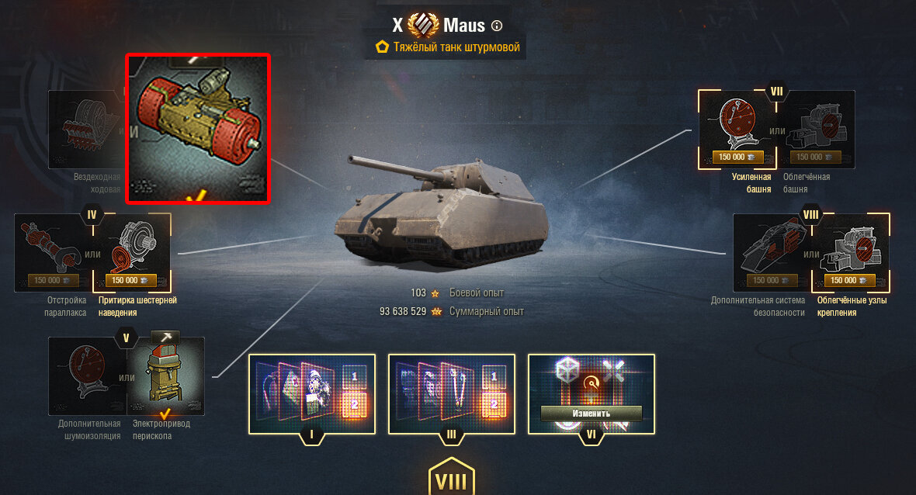Select the highlighted engine modification icon
The image size is (916, 495).
(x=197, y=129)
